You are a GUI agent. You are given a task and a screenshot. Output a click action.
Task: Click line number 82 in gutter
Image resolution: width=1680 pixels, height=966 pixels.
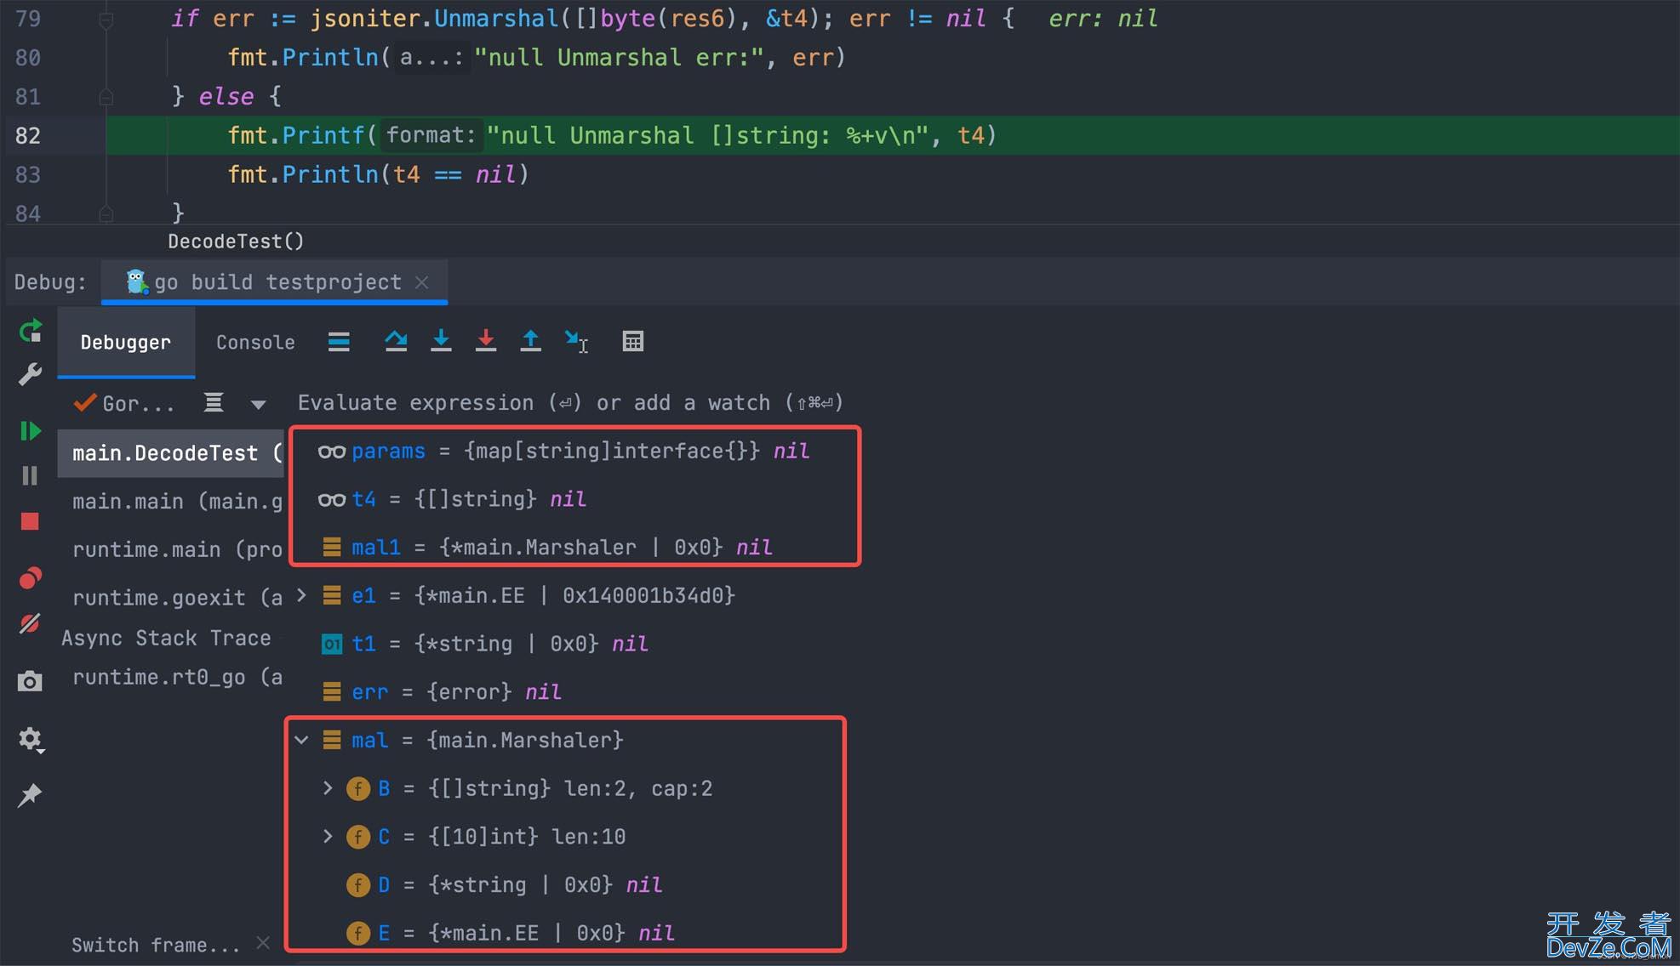pyautogui.click(x=28, y=135)
